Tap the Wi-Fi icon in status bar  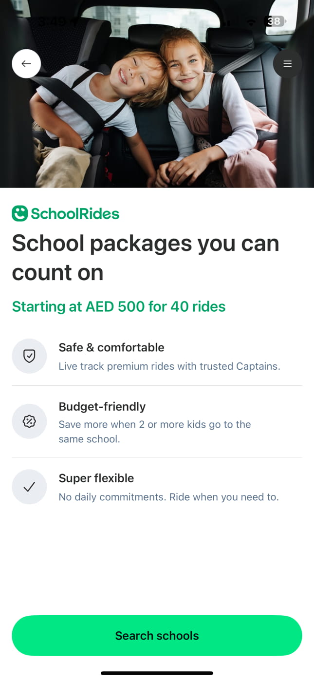click(x=251, y=22)
